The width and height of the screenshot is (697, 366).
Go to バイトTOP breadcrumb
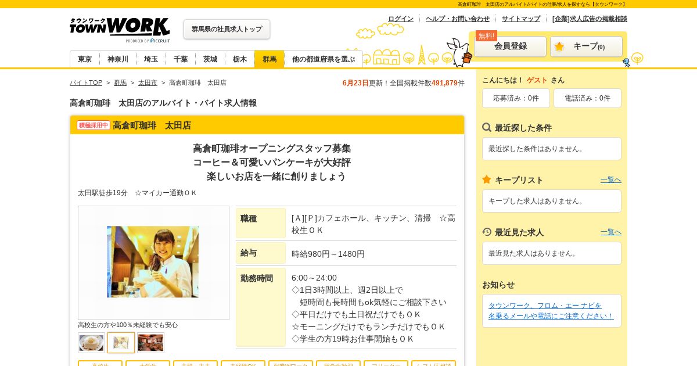click(x=86, y=82)
